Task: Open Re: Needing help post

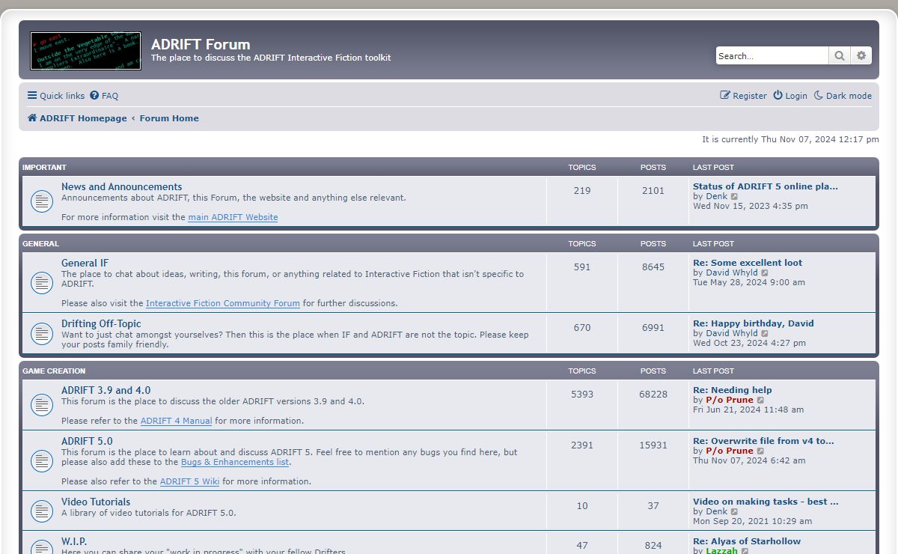Action: 733,390
